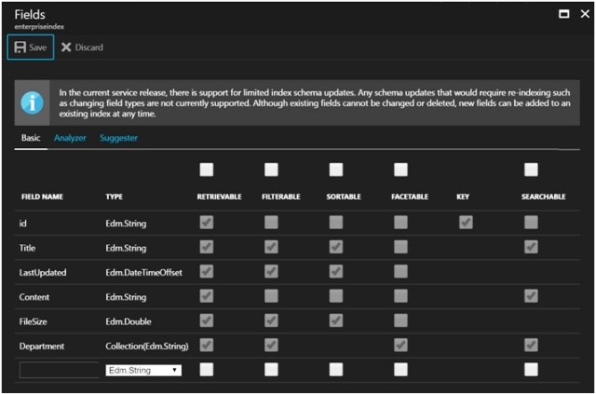
Task: Click the TYPE column header
Action: click(114, 197)
